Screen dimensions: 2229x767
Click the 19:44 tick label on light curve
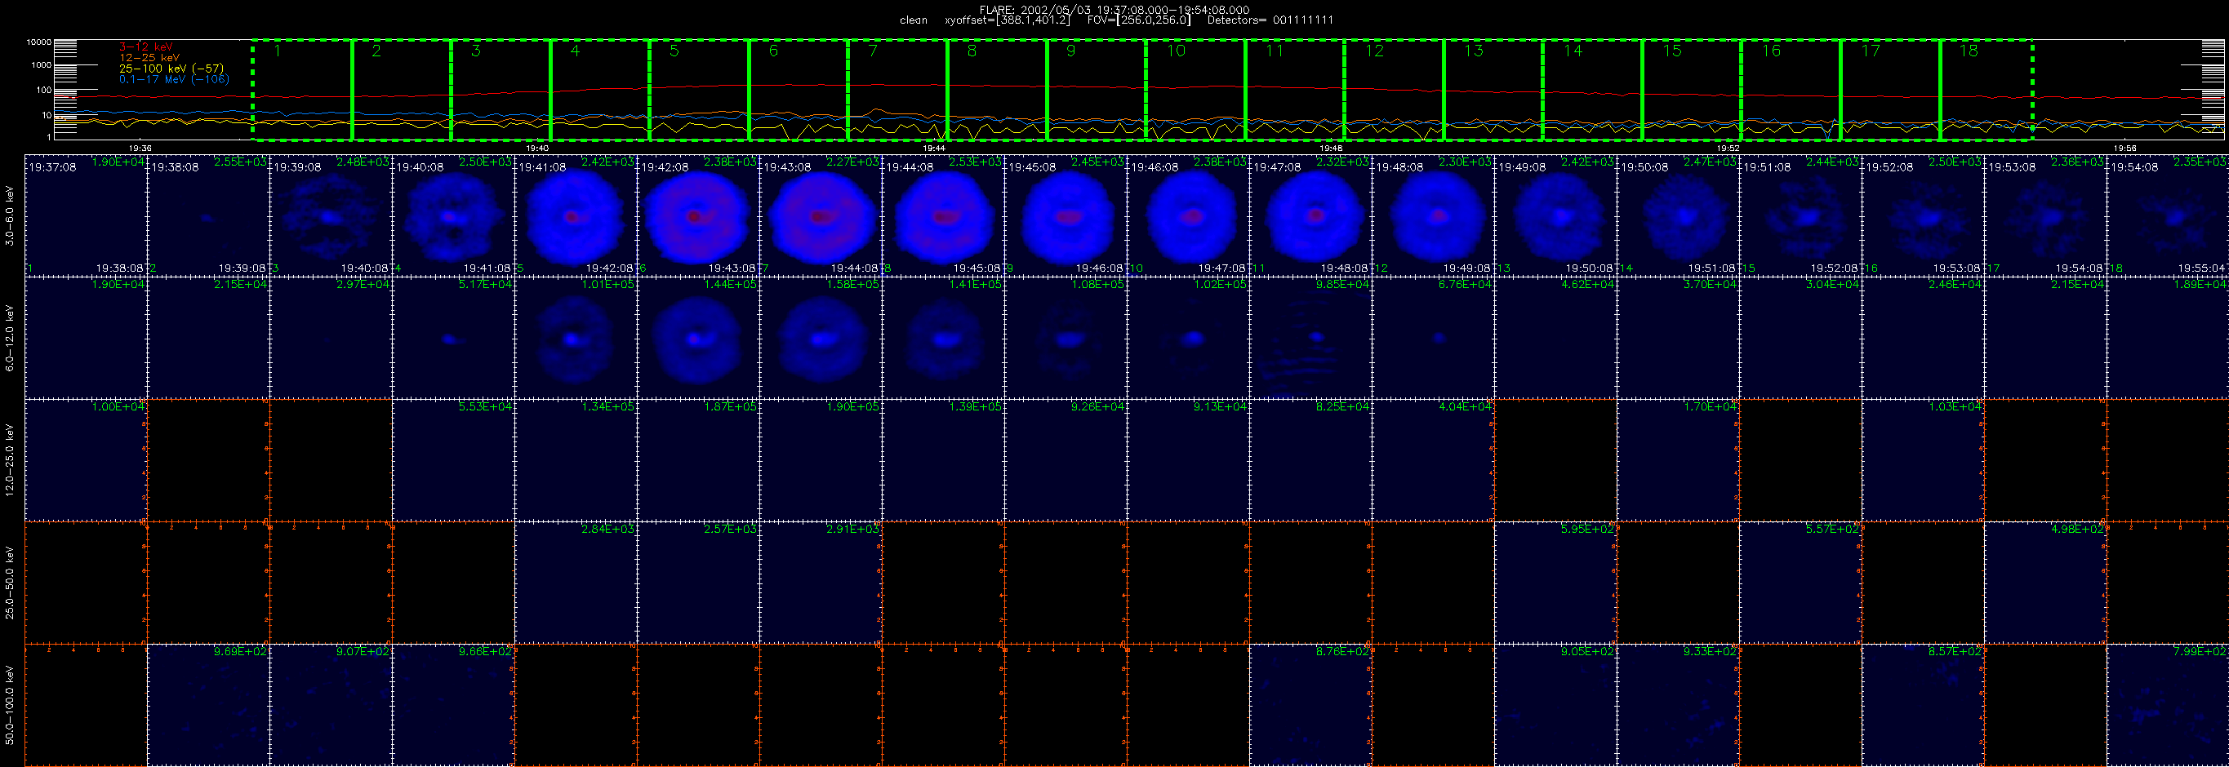coord(934,148)
